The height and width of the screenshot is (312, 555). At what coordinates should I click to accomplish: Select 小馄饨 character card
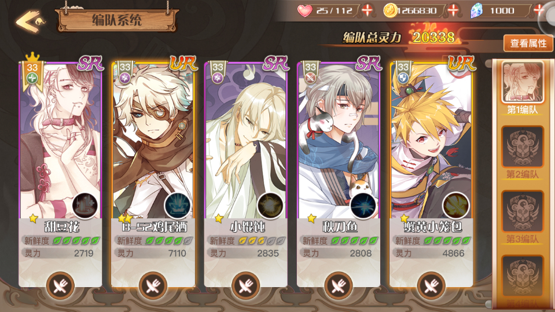click(x=245, y=174)
